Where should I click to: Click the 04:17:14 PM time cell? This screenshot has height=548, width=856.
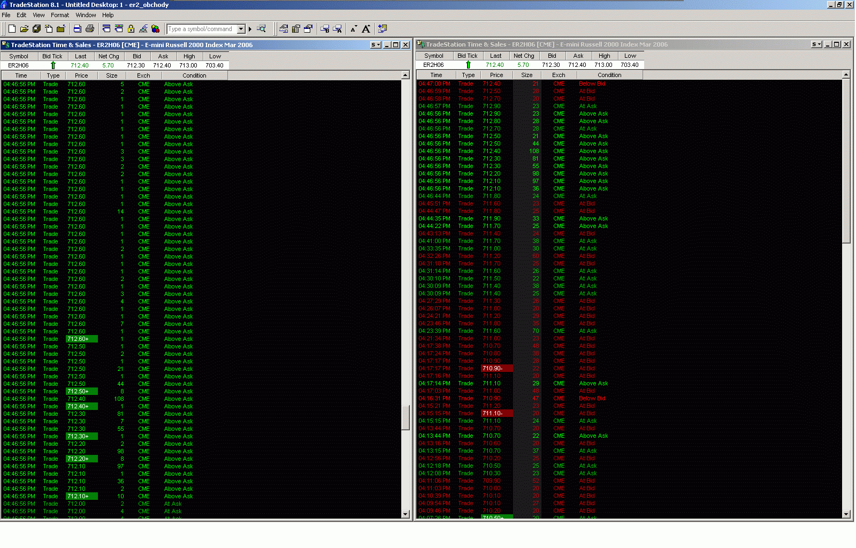[434, 383]
